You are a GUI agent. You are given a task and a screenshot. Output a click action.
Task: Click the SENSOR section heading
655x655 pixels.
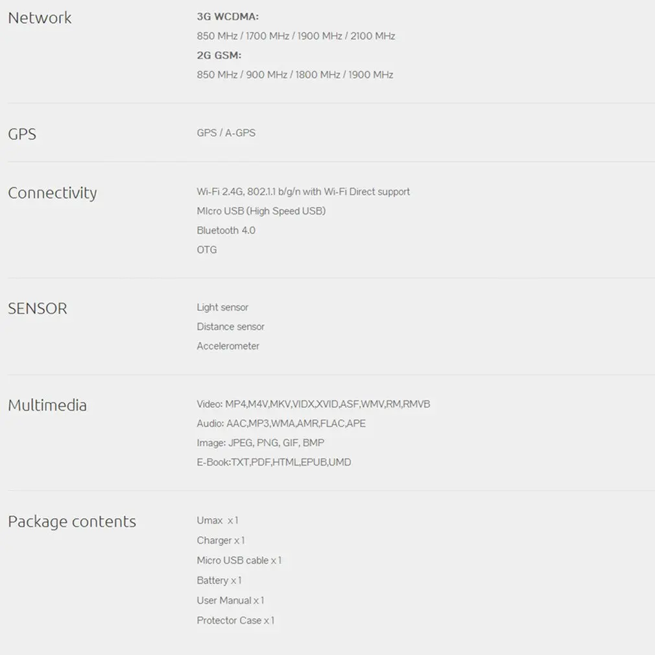[38, 309]
